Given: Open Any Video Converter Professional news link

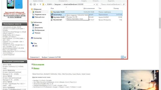Looking at the screenshot, I should point(55,82).
